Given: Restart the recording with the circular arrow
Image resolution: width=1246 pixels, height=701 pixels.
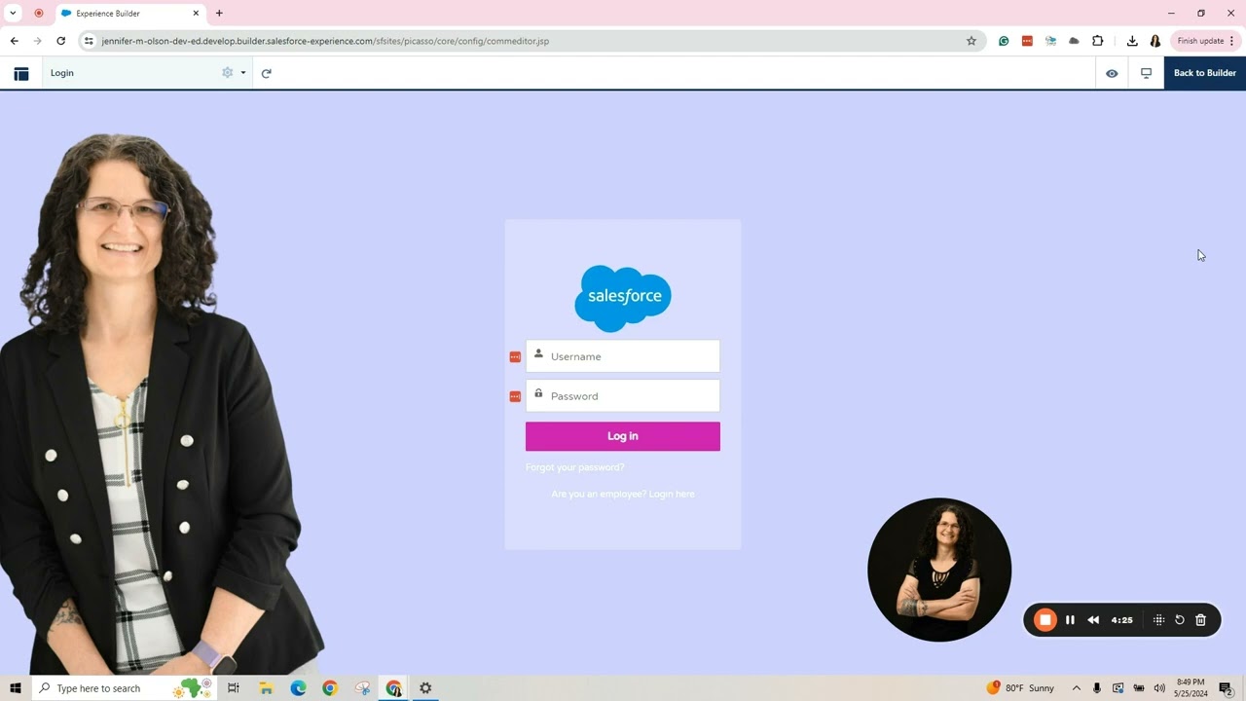Looking at the screenshot, I should coord(1180,620).
